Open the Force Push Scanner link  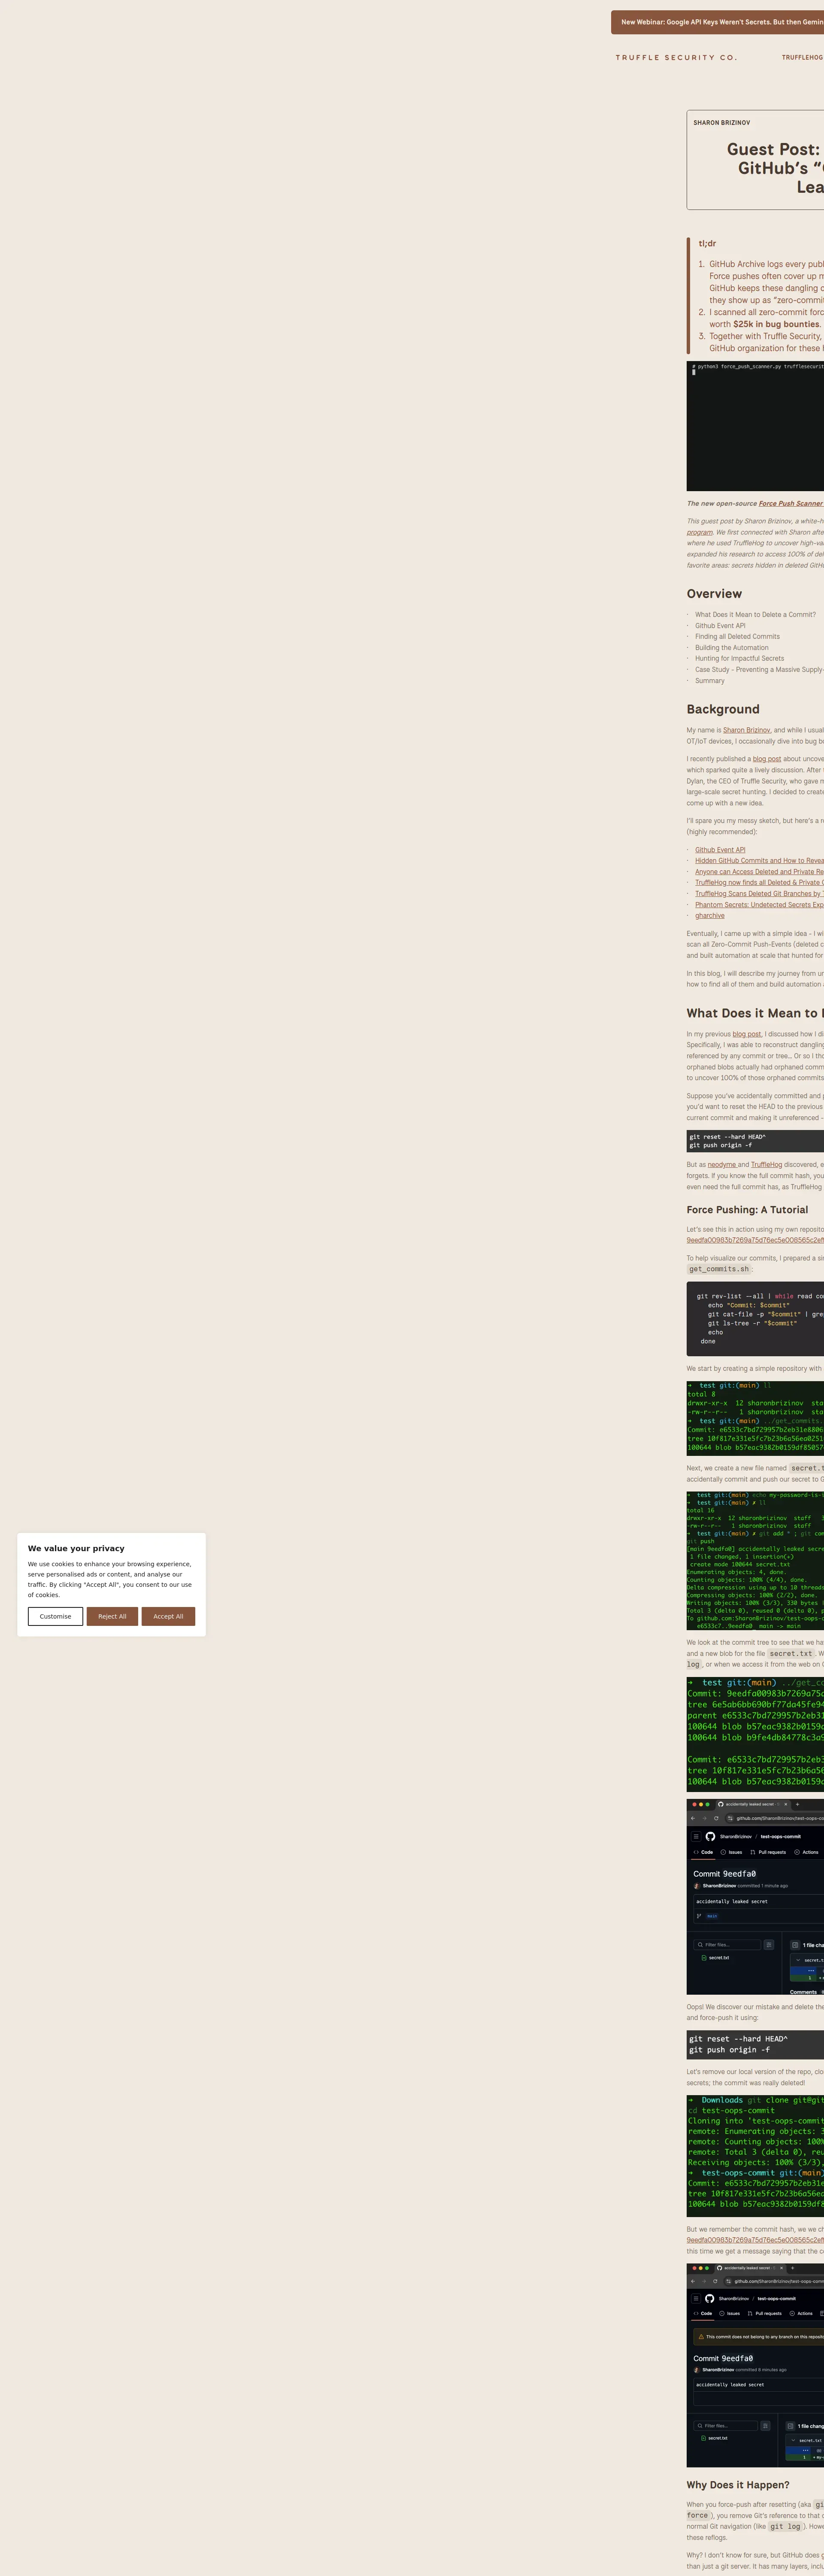[791, 504]
